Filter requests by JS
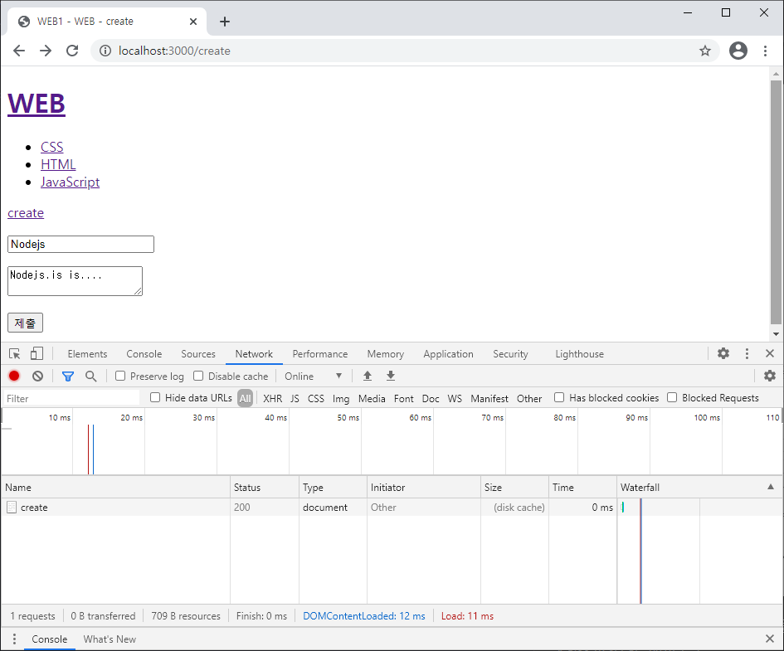This screenshot has height=651, width=784. (295, 398)
